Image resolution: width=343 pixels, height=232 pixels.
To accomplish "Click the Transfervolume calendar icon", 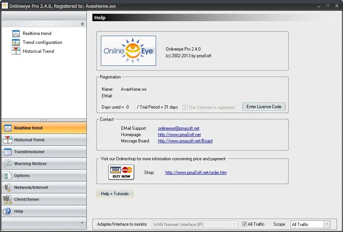I will point(8,152).
